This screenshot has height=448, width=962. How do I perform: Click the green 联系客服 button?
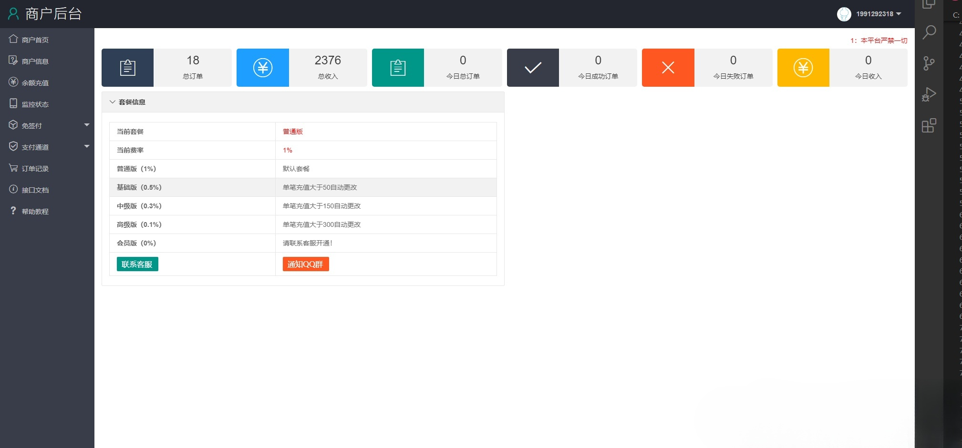tap(137, 264)
